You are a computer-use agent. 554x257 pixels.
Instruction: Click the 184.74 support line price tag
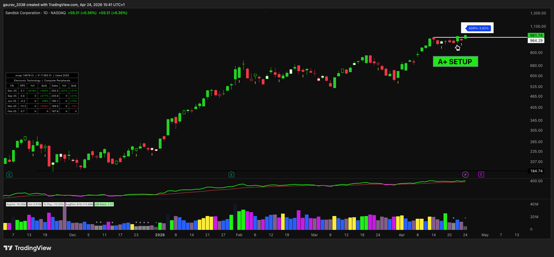[x=536, y=171]
